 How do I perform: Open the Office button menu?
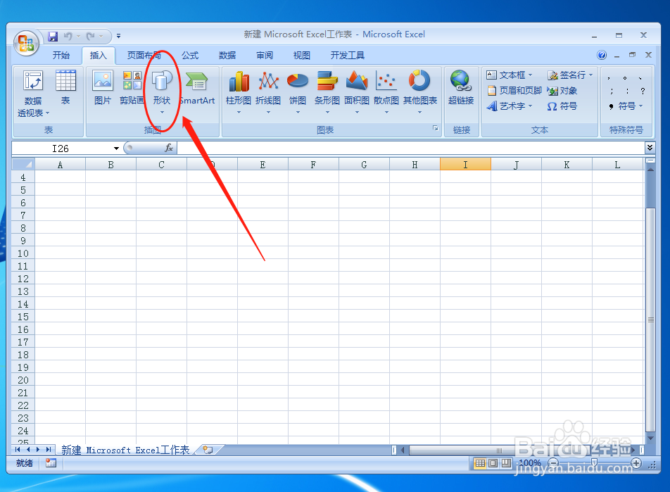pos(26,44)
